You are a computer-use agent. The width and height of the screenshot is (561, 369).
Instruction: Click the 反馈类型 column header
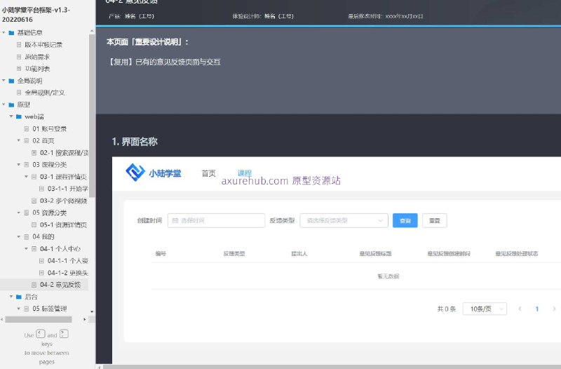coord(234,253)
